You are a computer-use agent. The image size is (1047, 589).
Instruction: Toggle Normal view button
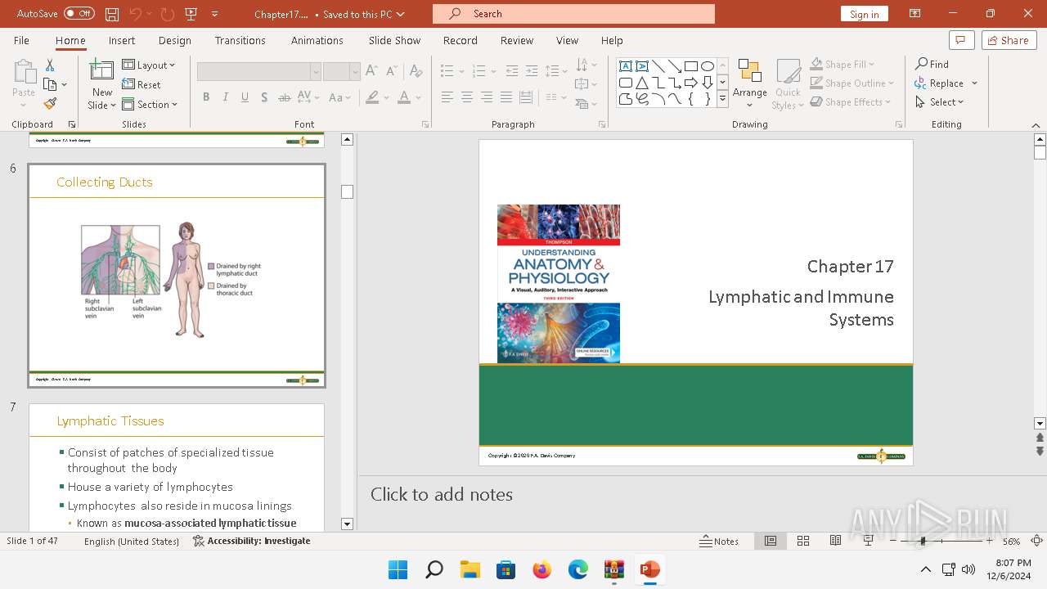[771, 541]
